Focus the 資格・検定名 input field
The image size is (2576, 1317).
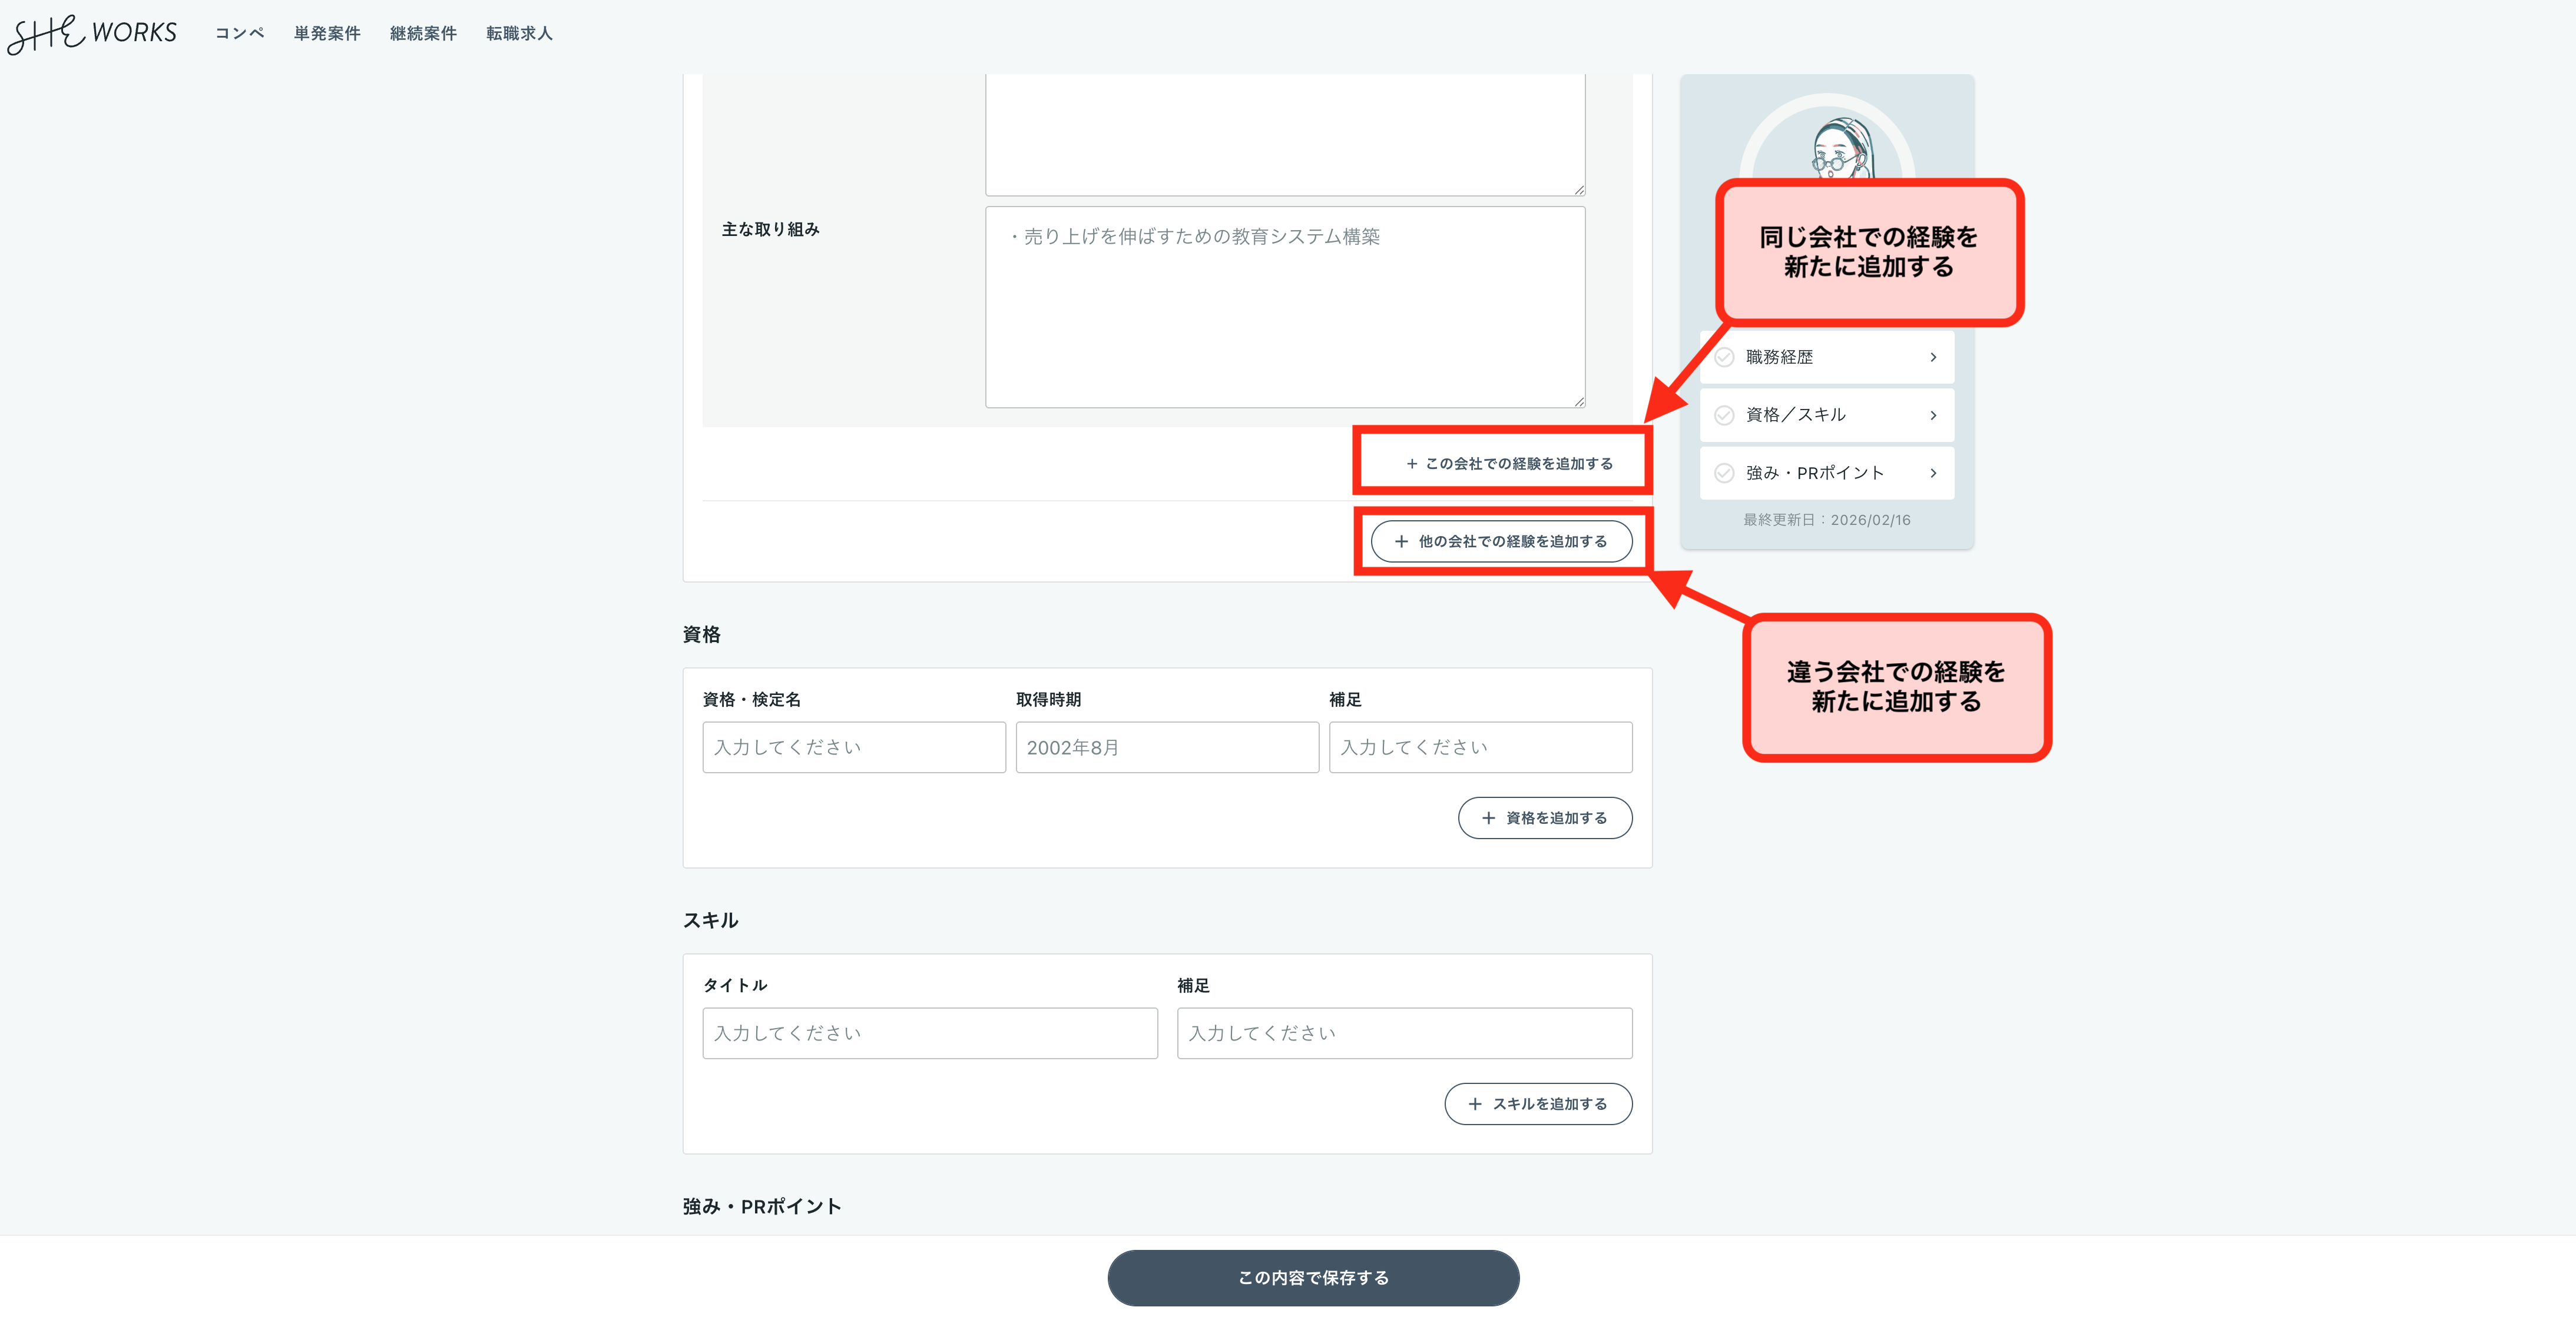tap(853, 747)
